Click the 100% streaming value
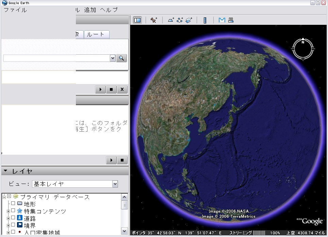 (x=275, y=233)
